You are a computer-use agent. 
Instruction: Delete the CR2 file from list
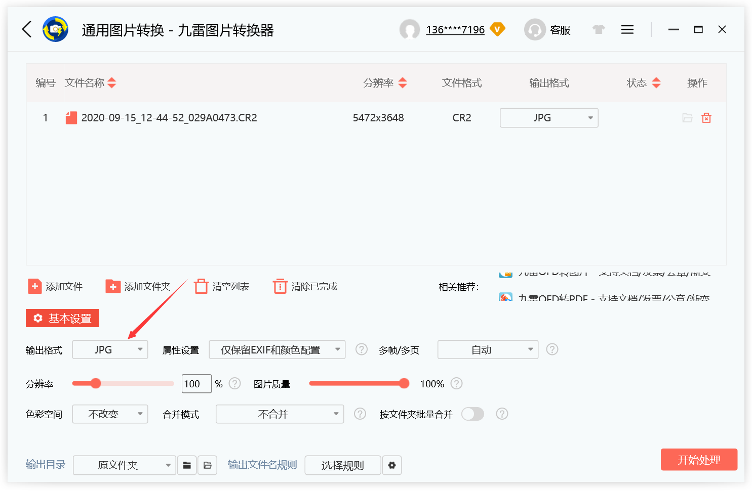coord(706,118)
